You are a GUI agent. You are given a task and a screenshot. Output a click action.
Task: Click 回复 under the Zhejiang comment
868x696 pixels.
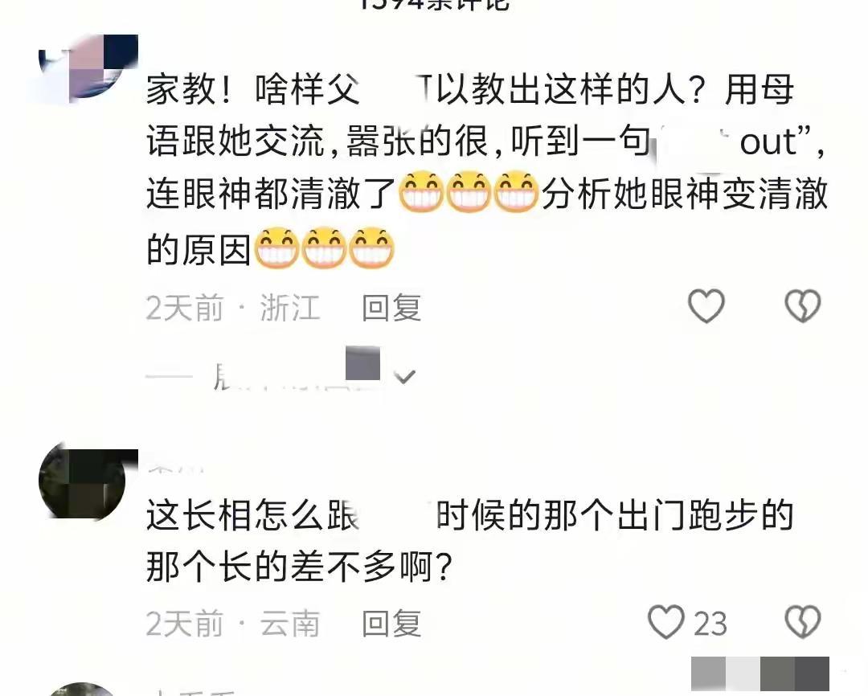point(391,308)
